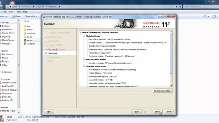Open the Documents library
Viewport: 219px width, 123px height.
pos(7,54)
